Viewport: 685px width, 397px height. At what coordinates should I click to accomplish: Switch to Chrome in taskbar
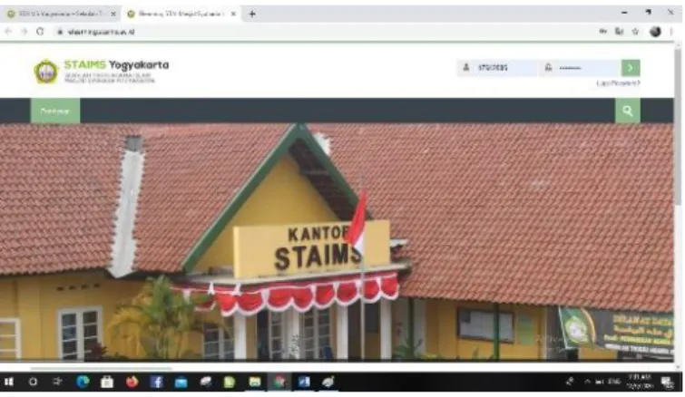(279, 382)
